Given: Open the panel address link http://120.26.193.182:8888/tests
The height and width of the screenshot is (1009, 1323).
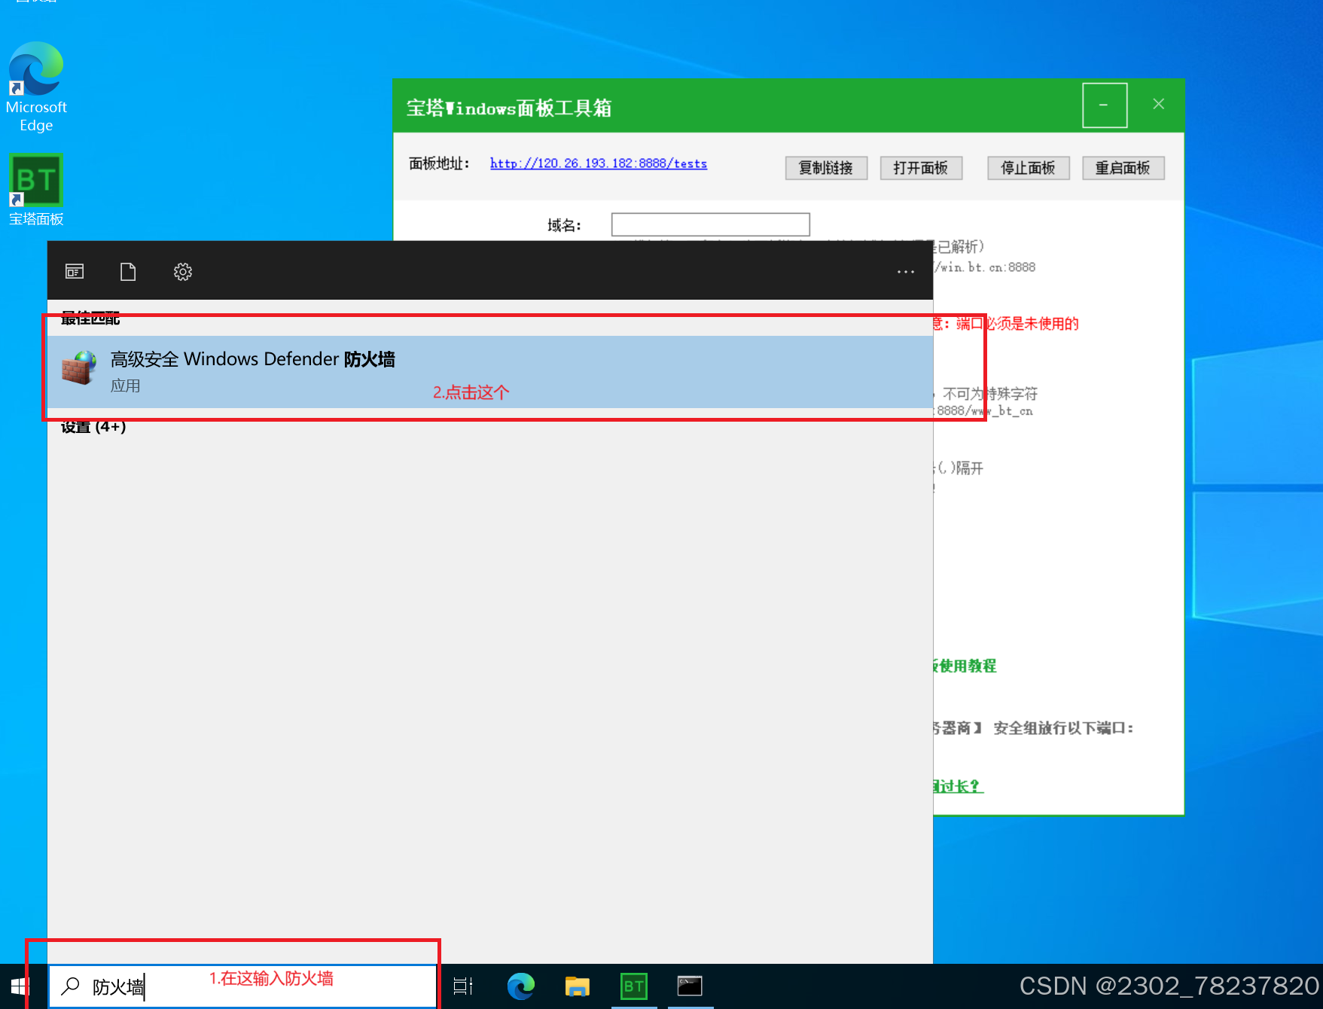Looking at the screenshot, I should pos(598,163).
